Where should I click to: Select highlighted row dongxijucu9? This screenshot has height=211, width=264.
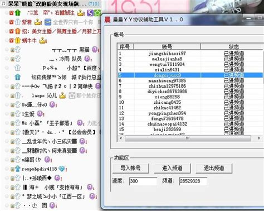pyautogui.click(x=190, y=75)
